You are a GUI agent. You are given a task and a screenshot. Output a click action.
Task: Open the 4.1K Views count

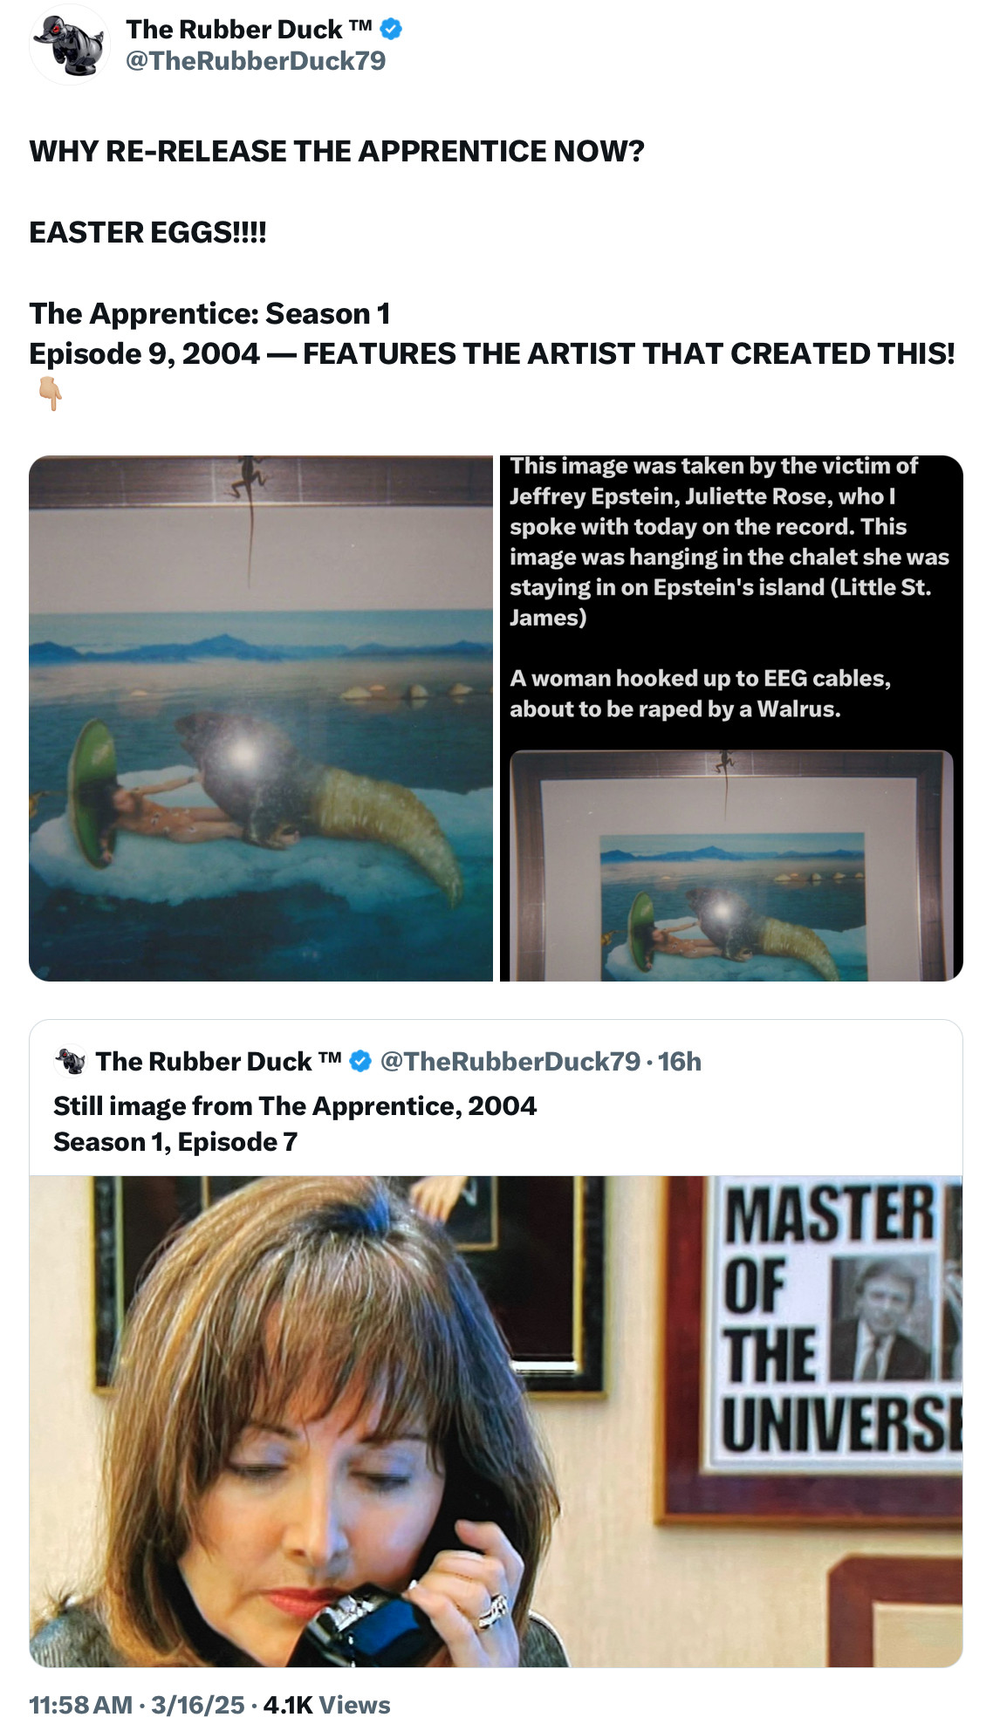pos(326,1705)
